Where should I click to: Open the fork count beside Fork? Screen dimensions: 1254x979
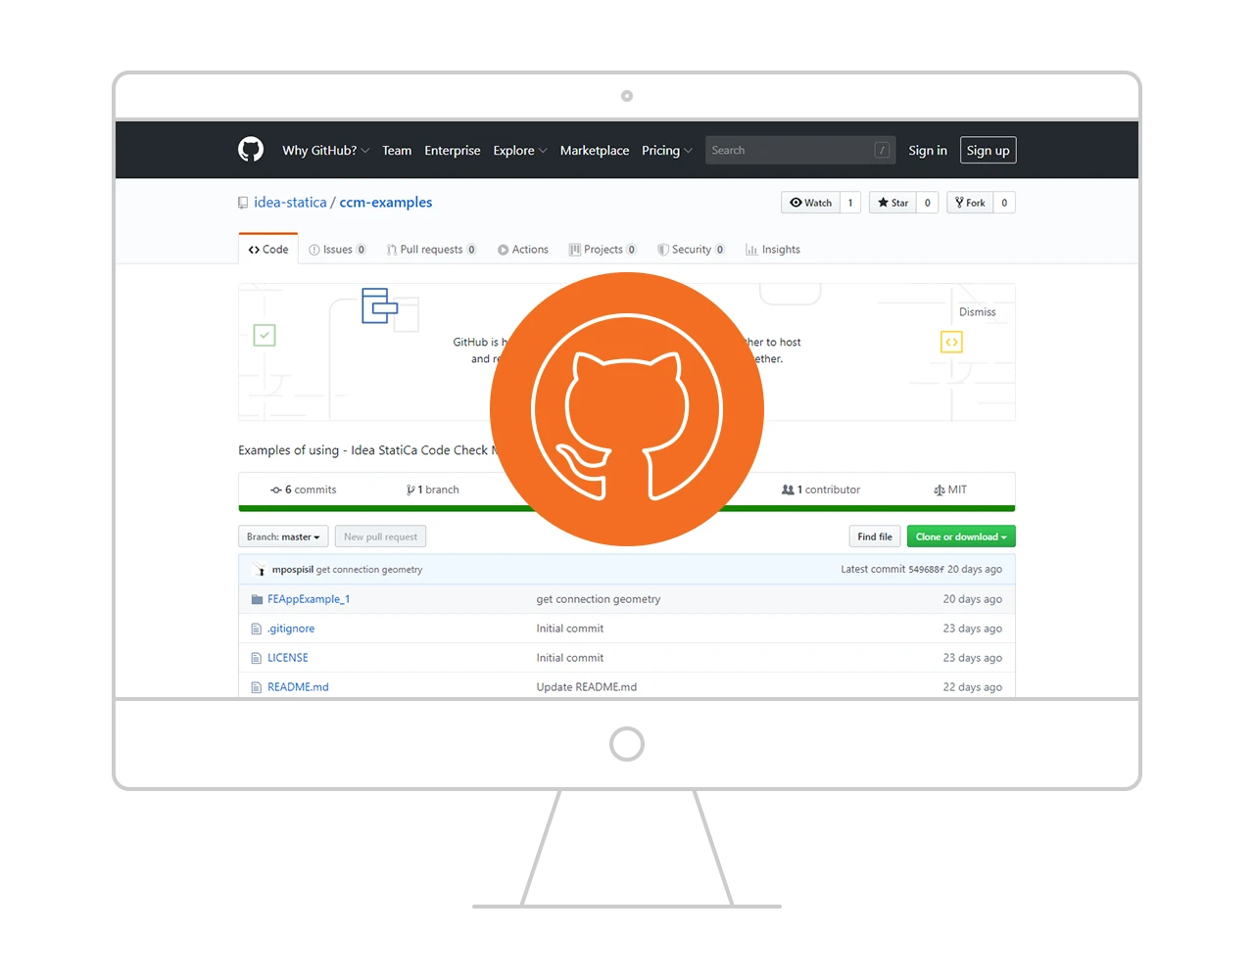click(x=1004, y=203)
